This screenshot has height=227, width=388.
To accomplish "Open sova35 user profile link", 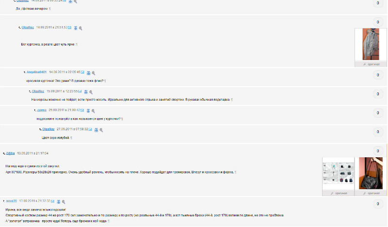I will coord(11,201).
